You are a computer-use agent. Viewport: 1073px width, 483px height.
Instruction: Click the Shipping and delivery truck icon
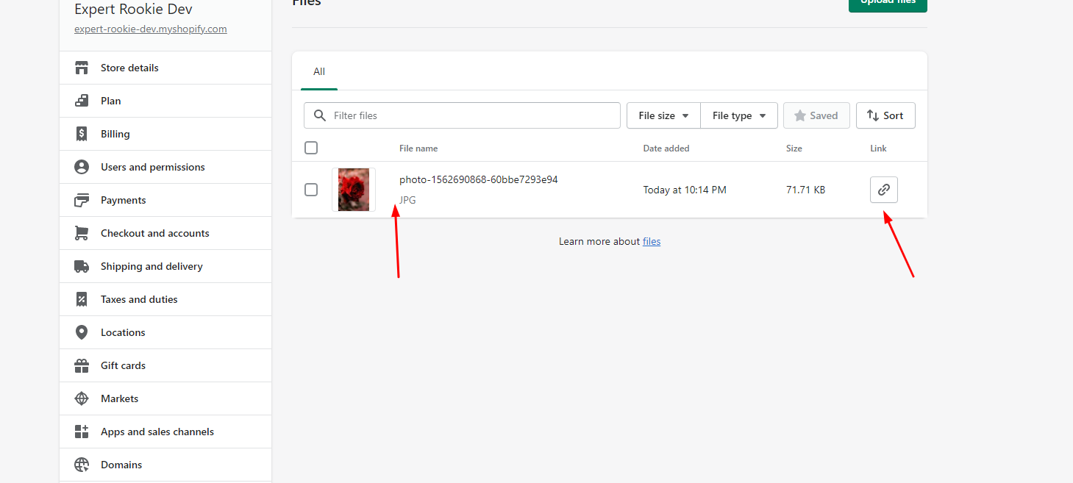point(82,266)
